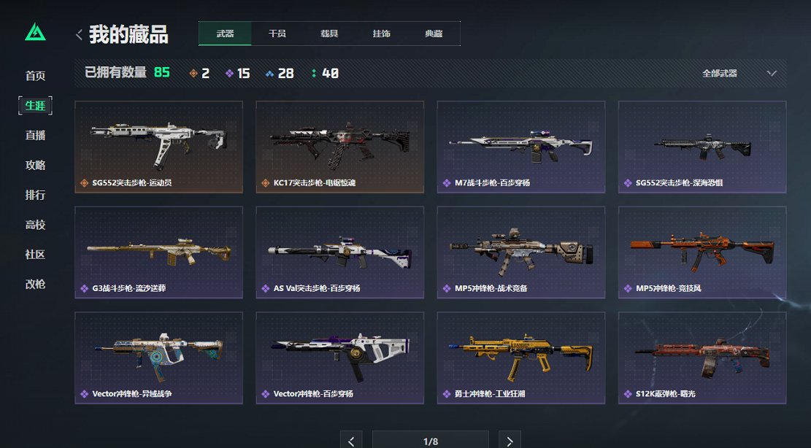Open 直播 in the sidebar
Viewport: 811px width, 448px height.
35,136
